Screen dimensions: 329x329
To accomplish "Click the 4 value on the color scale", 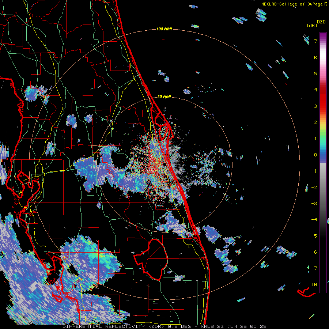I will (x=315, y=90).
